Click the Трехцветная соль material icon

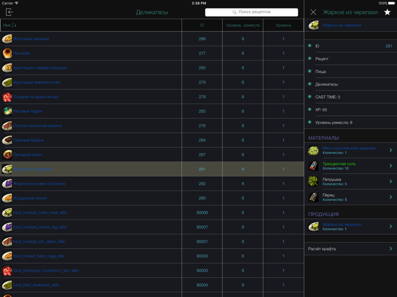(x=314, y=166)
